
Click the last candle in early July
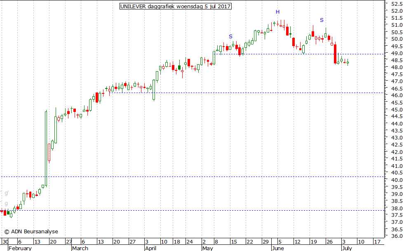pos(348,63)
